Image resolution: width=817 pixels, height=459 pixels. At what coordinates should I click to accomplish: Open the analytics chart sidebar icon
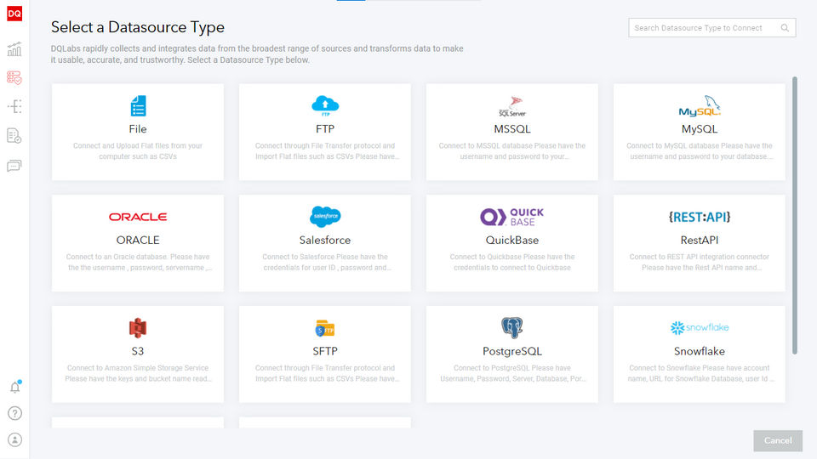14,49
